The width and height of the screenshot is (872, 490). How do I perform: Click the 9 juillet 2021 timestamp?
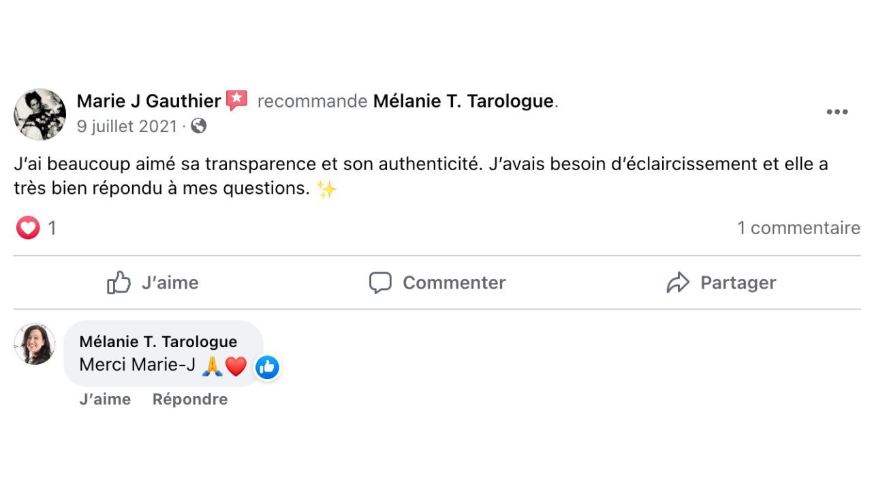127,127
